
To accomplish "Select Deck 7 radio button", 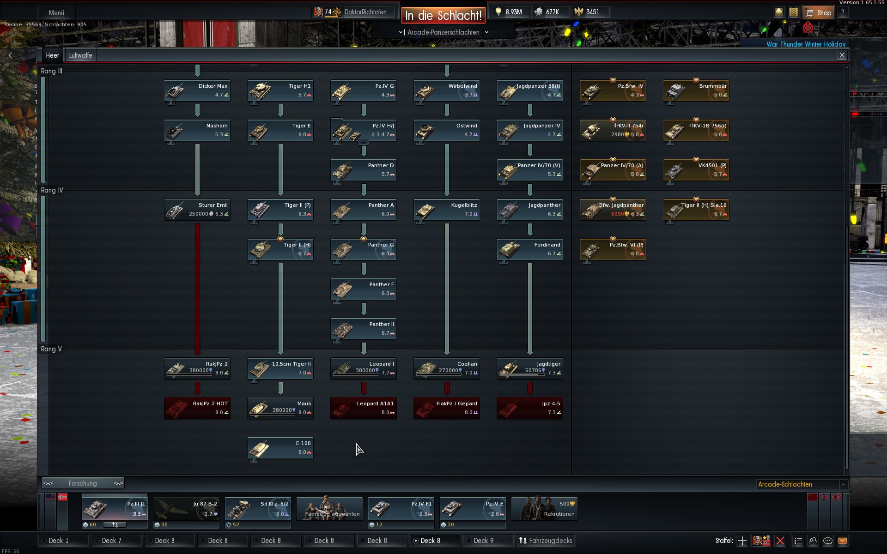I will (x=97, y=541).
